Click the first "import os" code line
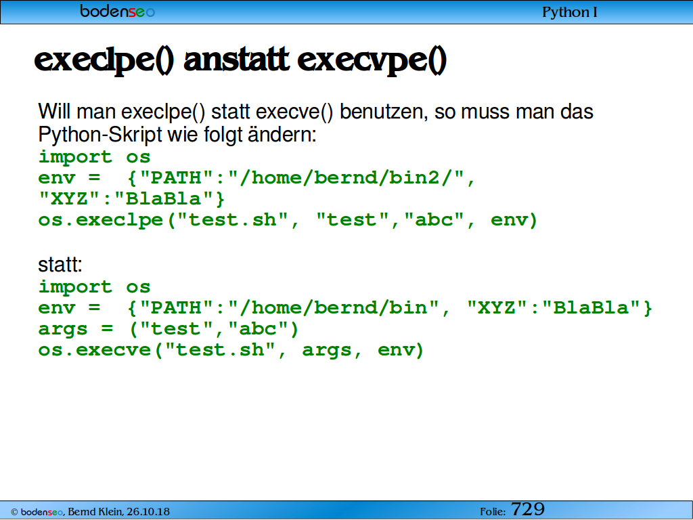The height and width of the screenshot is (520, 693). point(94,157)
